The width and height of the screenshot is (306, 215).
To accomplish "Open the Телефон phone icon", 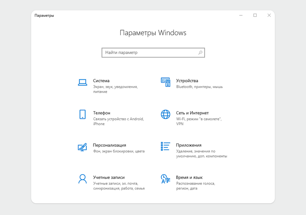I will pyautogui.click(x=82, y=114).
